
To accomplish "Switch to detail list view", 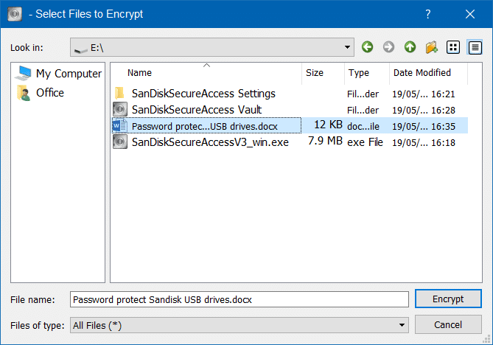I will coord(475,47).
